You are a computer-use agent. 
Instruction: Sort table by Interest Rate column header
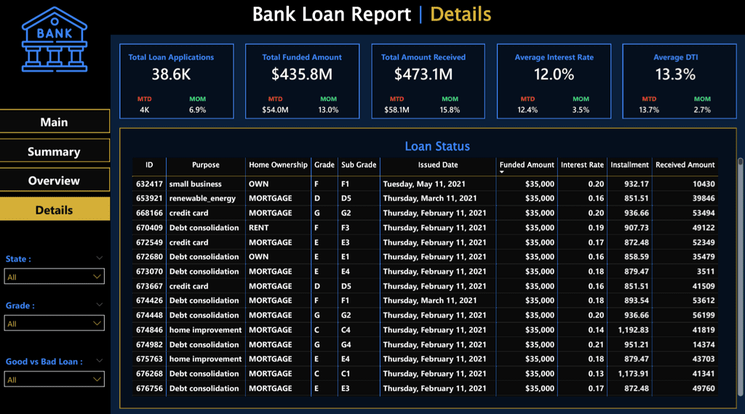click(582, 165)
